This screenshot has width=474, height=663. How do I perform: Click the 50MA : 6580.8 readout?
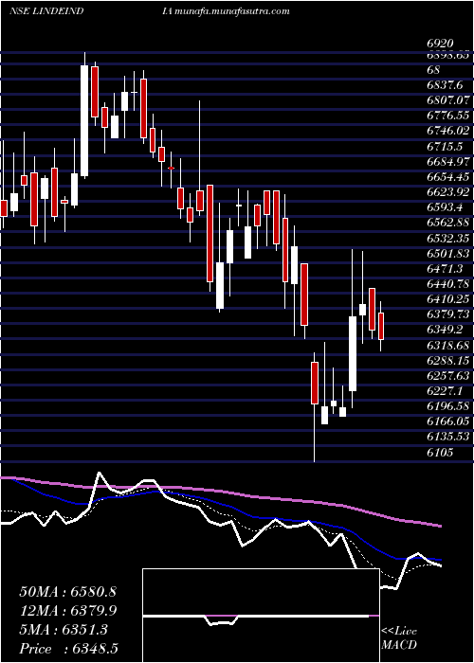67,592
